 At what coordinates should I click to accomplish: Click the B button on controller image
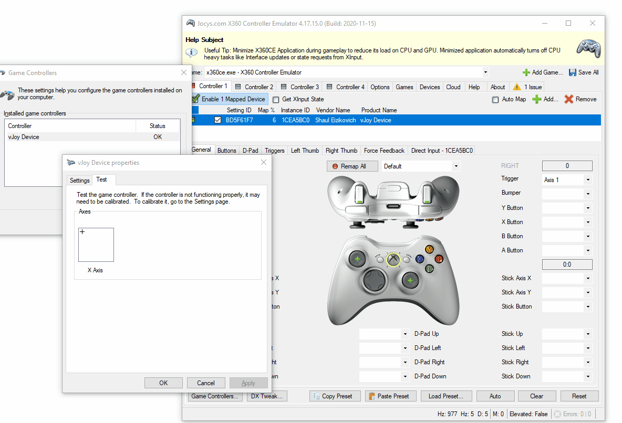[x=439, y=259]
